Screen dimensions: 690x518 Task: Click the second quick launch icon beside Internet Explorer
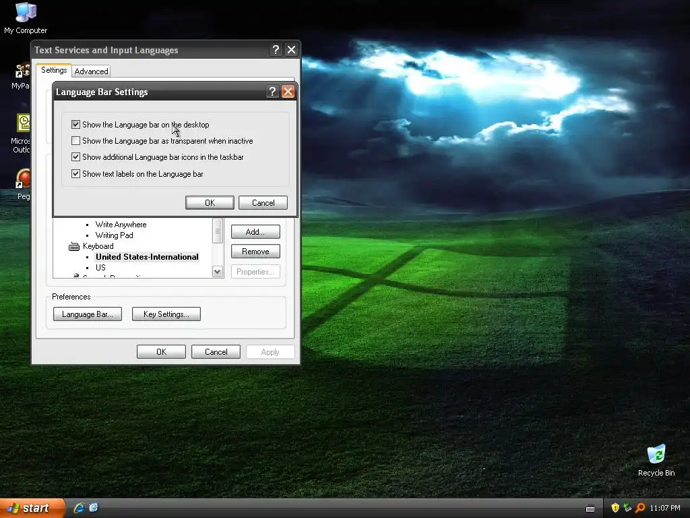click(94, 508)
